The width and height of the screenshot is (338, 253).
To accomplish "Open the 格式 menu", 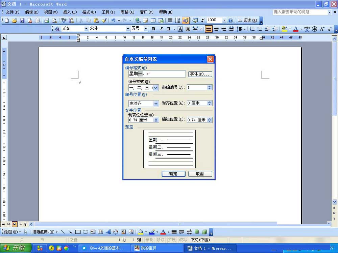I will pos(89,12).
